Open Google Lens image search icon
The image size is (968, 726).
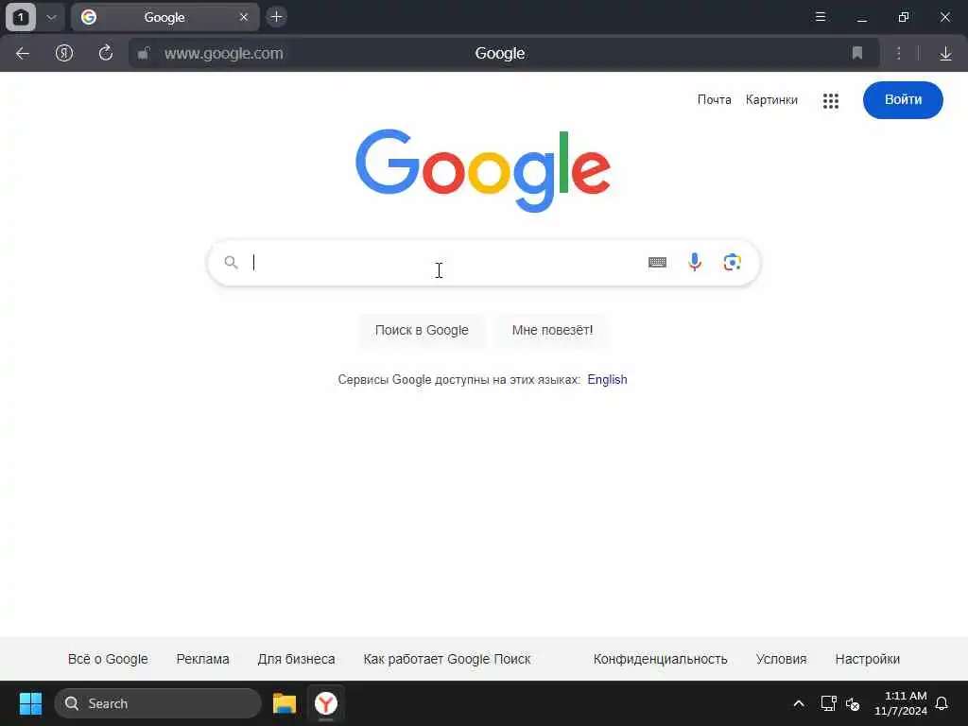pyautogui.click(x=733, y=263)
